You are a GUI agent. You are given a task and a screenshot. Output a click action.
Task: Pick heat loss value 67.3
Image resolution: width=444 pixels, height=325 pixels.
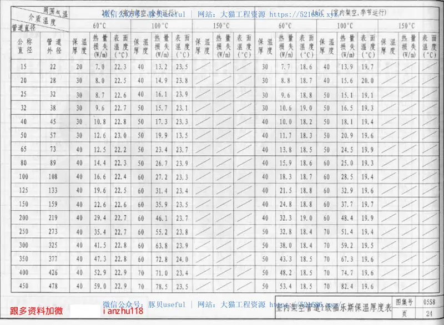point(346,259)
